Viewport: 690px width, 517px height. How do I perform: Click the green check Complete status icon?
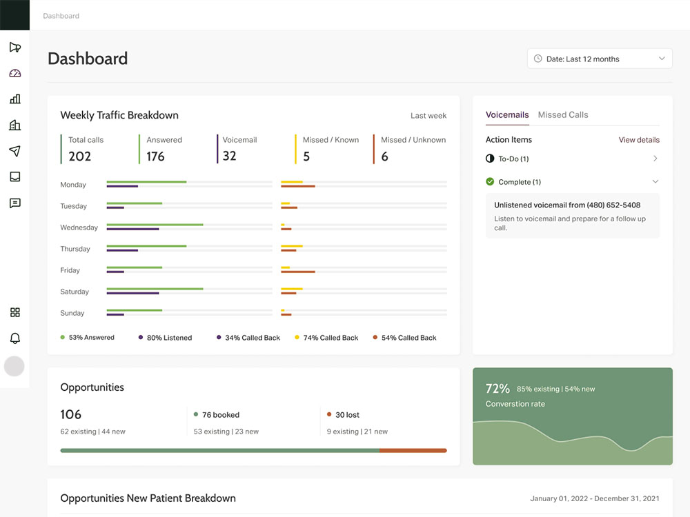click(490, 181)
